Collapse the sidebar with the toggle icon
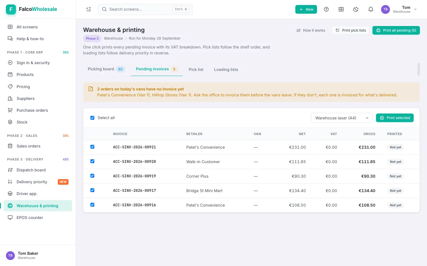The height and width of the screenshot is (266, 427). pos(89,9)
